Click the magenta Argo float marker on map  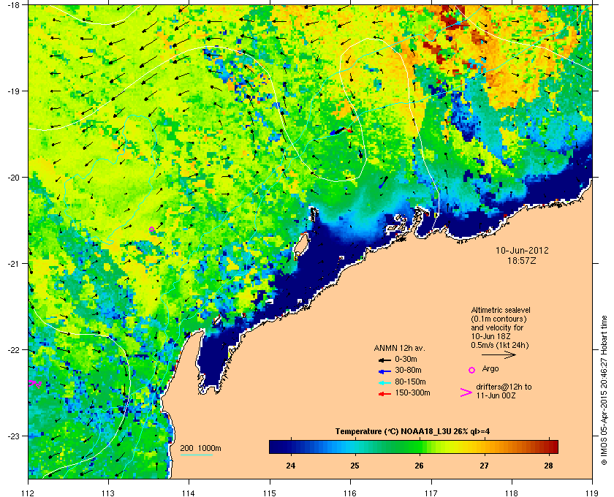point(151,229)
